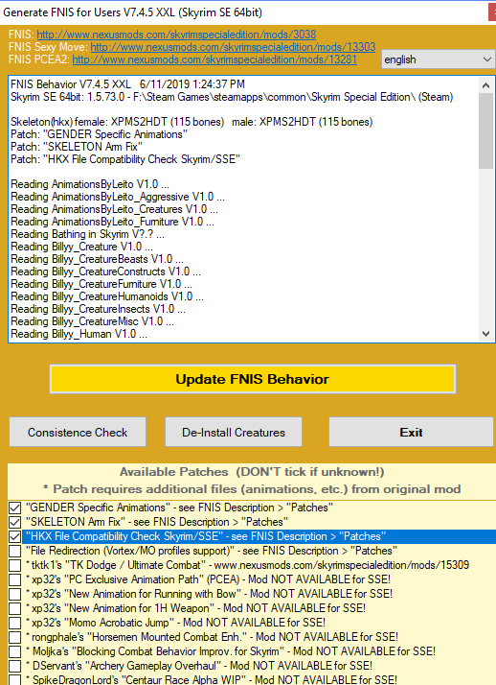Open the FNIS Sexy Move mods/13303 link
This screenshot has width=496, height=685.
233,47
